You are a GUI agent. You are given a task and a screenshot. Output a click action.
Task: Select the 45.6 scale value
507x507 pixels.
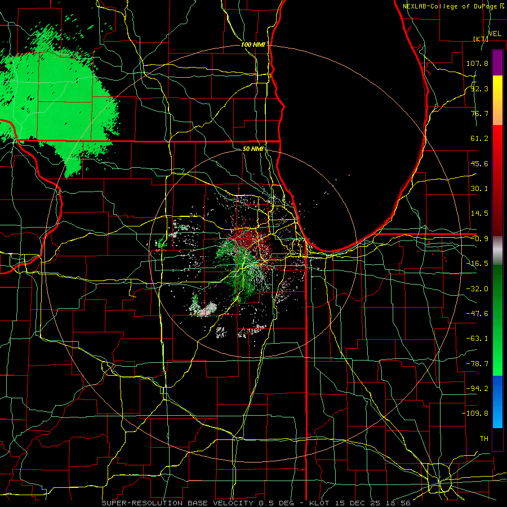(x=479, y=163)
